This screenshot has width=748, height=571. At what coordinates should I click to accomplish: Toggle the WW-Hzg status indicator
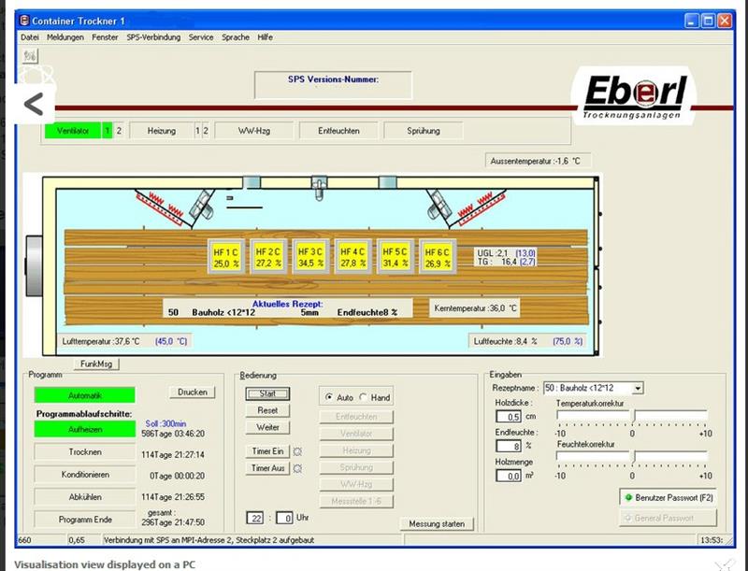[x=253, y=131]
